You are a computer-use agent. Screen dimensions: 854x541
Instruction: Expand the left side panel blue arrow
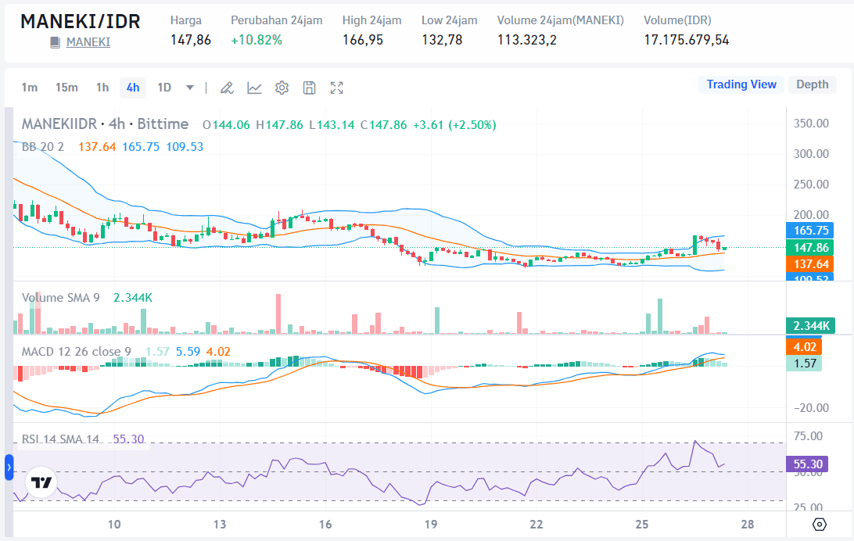[x=9, y=468]
